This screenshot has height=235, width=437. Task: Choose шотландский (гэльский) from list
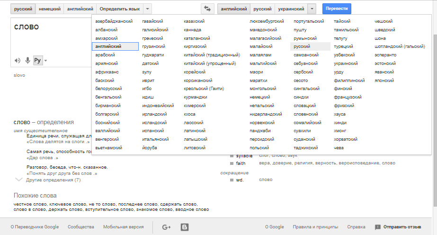(400, 46)
